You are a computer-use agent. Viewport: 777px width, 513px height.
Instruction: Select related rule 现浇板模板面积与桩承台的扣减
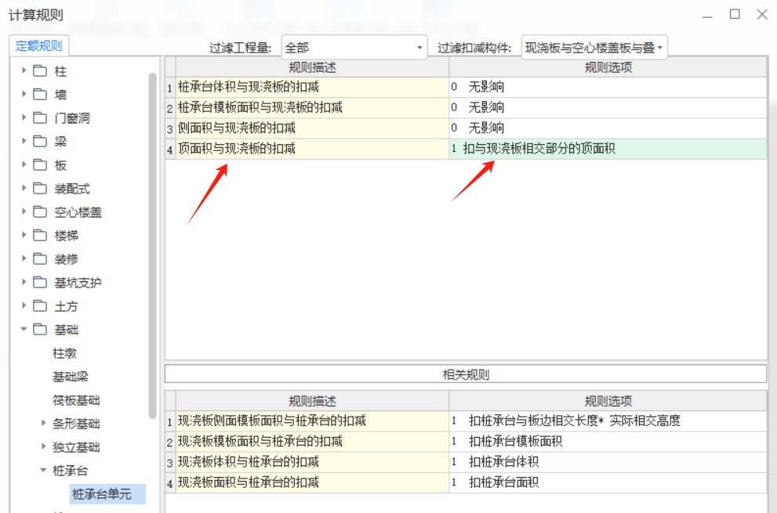pos(312,441)
